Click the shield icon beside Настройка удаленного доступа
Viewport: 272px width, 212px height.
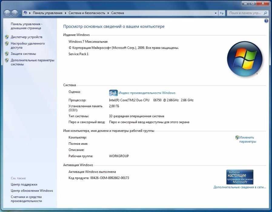coord(7,43)
